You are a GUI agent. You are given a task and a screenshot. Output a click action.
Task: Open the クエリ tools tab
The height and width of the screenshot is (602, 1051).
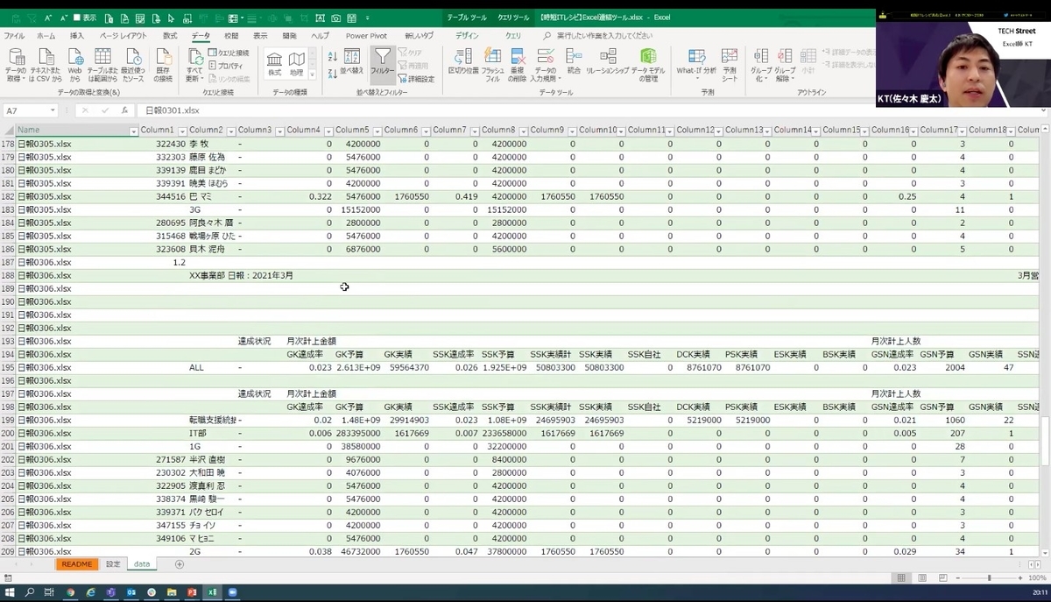(x=513, y=36)
